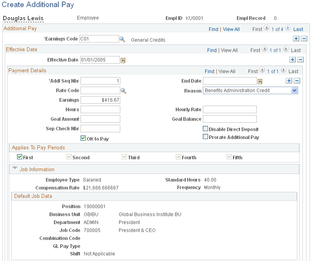Click View All in Additional Pay header
The height and width of the screenshot is (261, 312).
pos(231,29)
